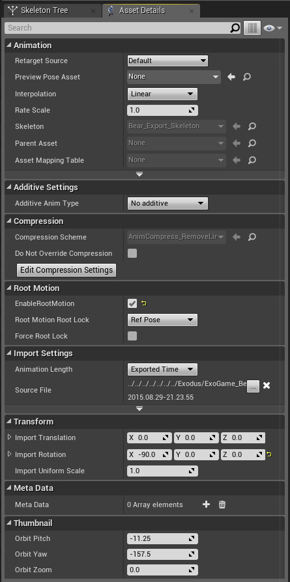Show advanced Import Settings properties arrow
This screenshot has width=290, height=582.
point(139,408)
